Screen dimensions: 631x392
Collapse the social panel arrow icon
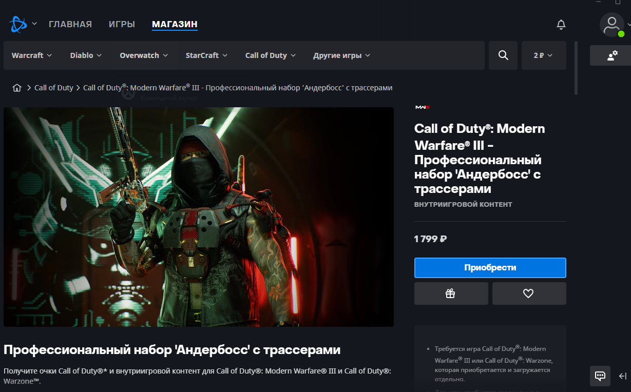pyautogui.click(x=622, y=376)
